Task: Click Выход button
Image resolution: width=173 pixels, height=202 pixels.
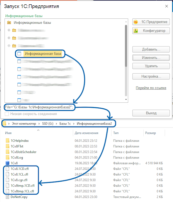Action: [x=151, y=113]
